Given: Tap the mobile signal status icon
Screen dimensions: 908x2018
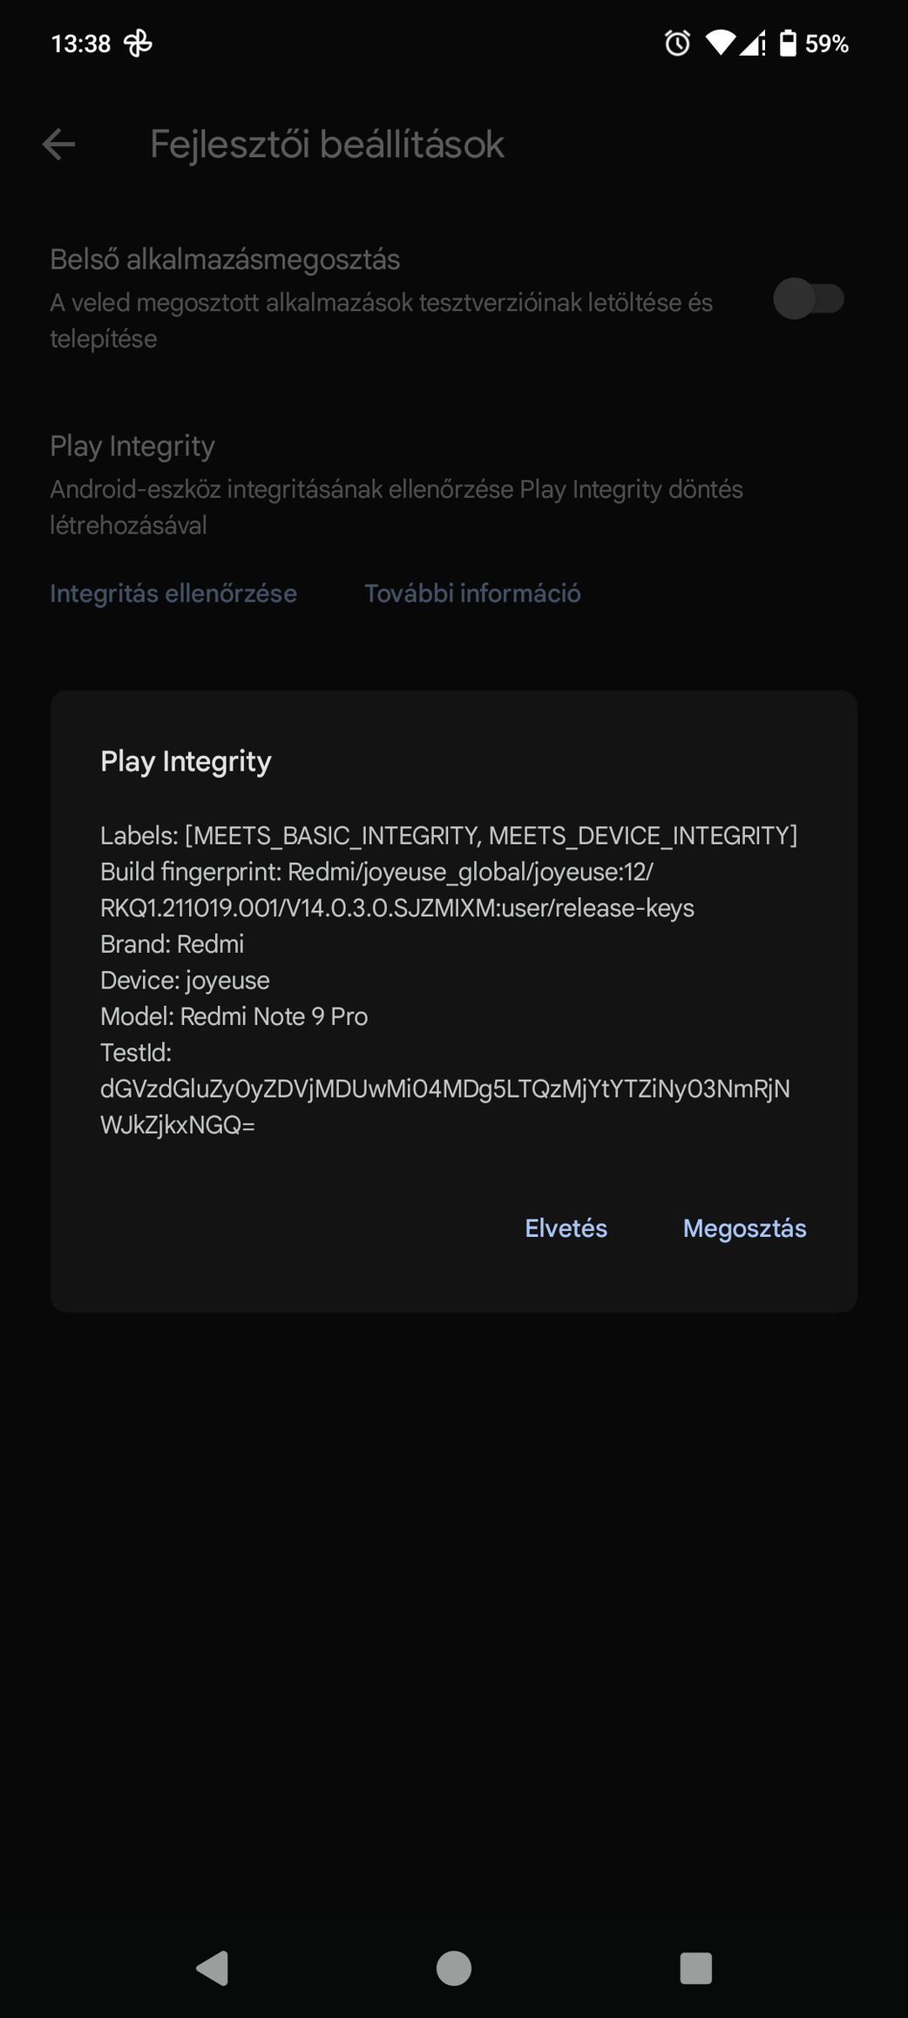Looking at the screenshot, I should click(753, 43).
